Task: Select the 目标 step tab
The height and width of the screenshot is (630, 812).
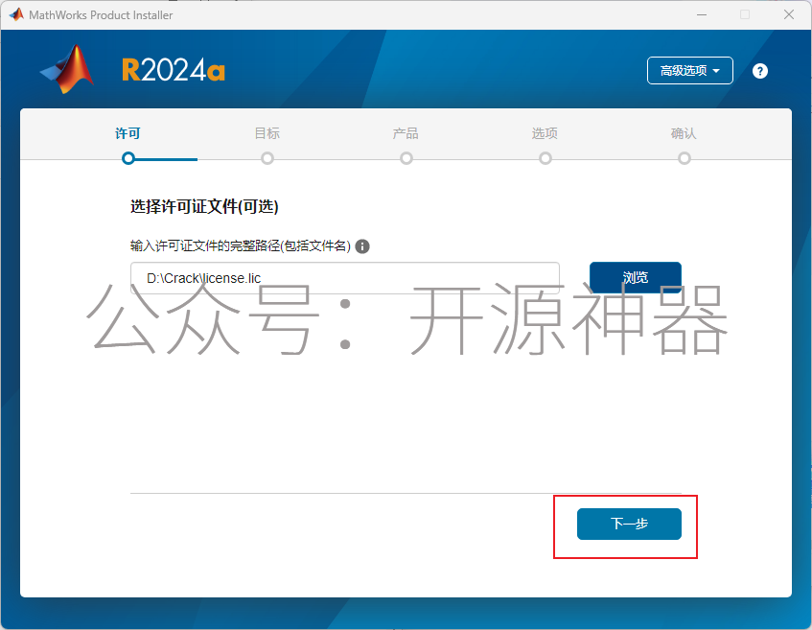Action: [x=267, y=133]
